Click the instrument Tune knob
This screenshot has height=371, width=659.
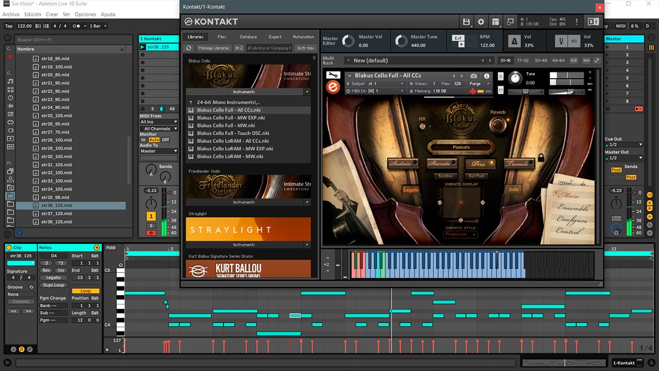tap(516, 78)
